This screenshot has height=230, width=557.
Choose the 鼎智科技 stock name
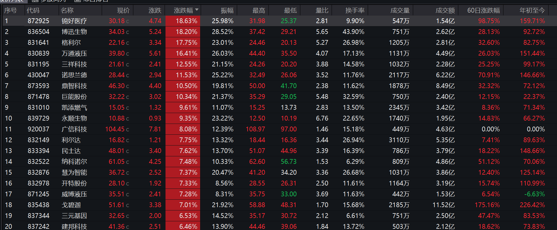pos(74,86)
